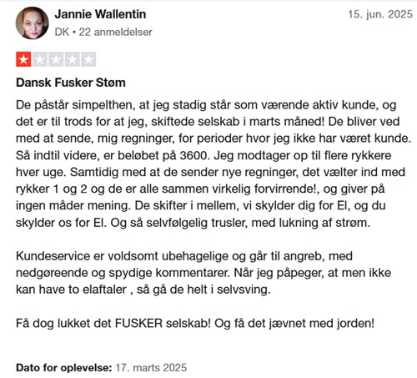Select the second grey rating star

point(40,59)
